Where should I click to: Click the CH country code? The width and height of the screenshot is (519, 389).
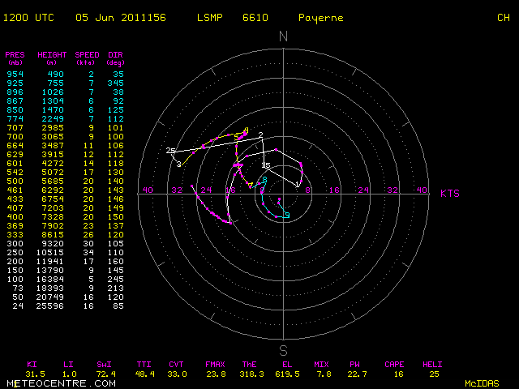(x=504, y=18)
